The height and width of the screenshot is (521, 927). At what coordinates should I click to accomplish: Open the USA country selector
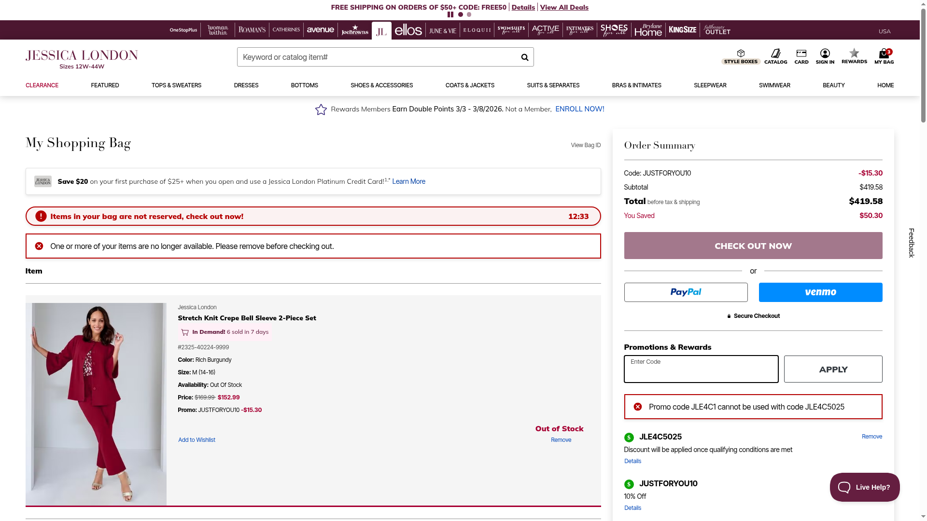pyautogui.click(x=884, y=31)
